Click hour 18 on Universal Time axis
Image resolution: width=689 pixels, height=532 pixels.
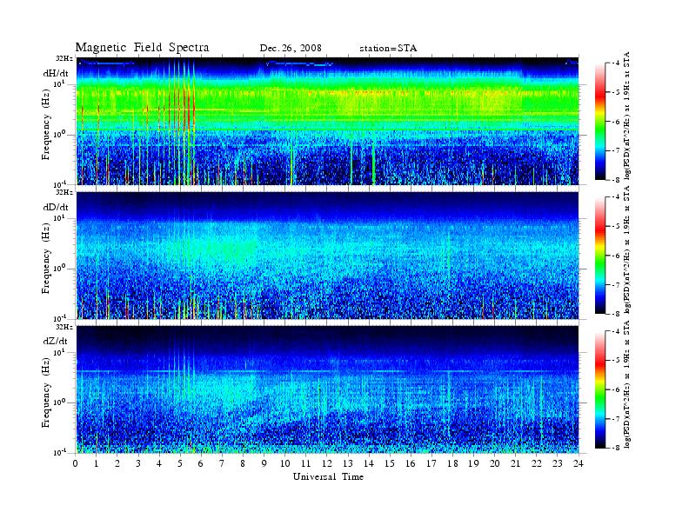tap(452, 463)
